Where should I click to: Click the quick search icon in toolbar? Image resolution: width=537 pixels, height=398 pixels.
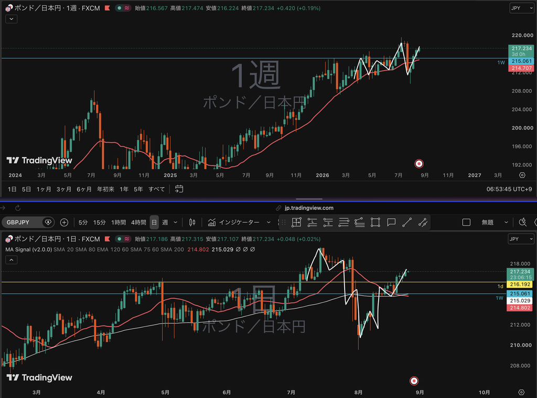click(523, 222)
